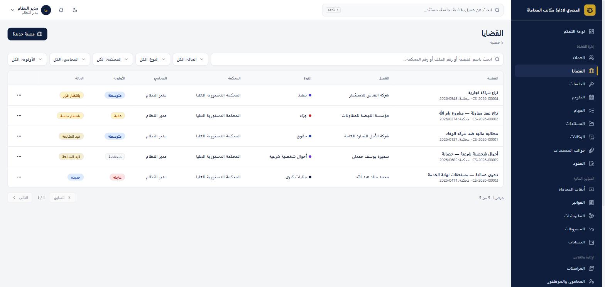Screen dimensions: 605x287
Task: Open المحامون والموظفون sidebar item
Action: [556, 282]
